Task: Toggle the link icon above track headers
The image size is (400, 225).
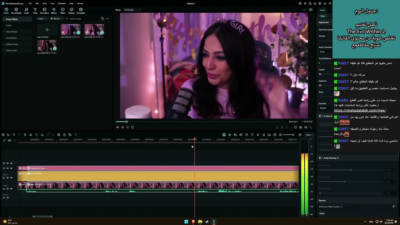Action: point(4,140)
